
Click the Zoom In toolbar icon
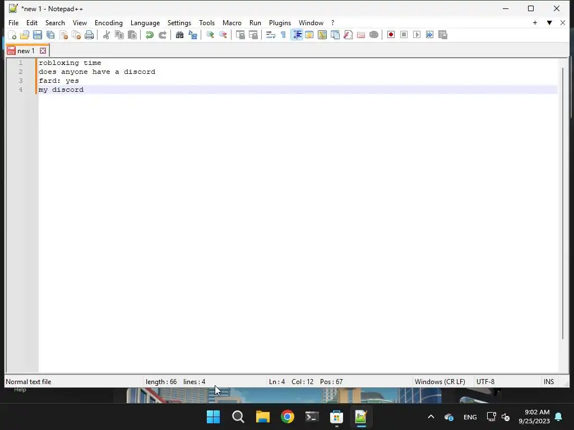point(210,35)
